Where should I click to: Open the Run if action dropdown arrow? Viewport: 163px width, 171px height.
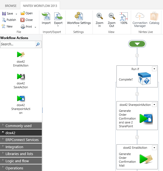coord(154,69)
